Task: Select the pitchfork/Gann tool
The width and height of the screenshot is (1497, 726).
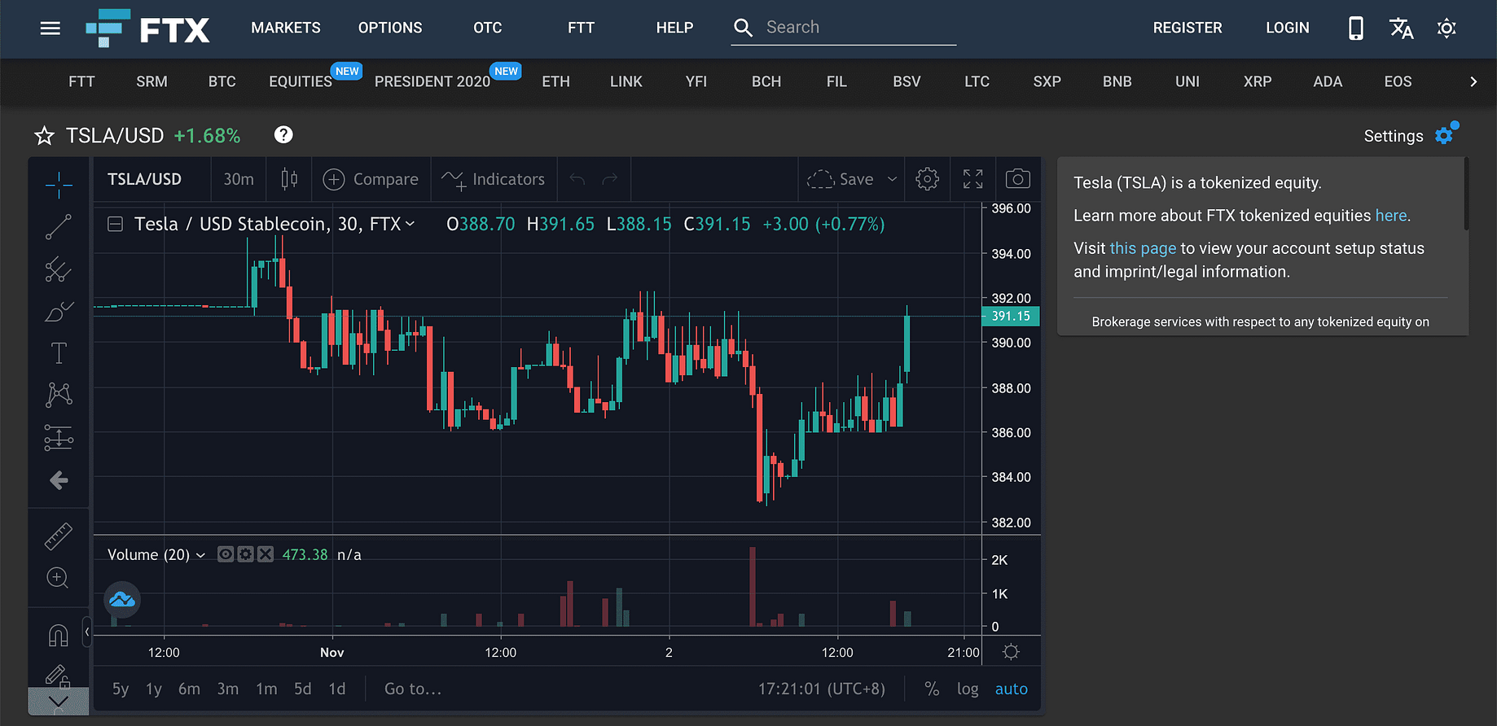Action: pos(59,269)
